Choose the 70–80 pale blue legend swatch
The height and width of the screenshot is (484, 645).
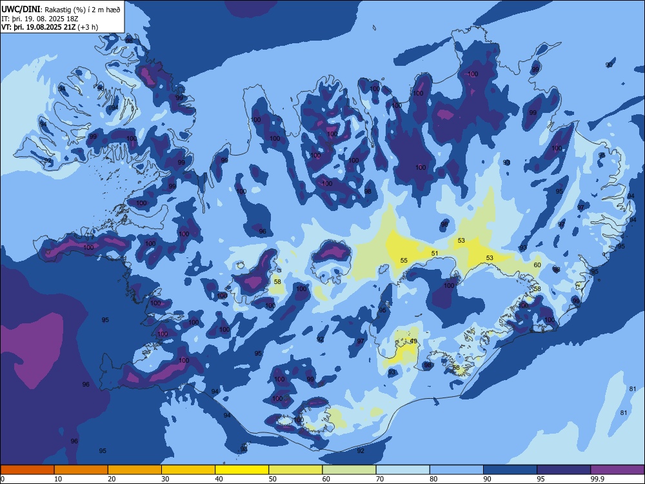point(402,470)
